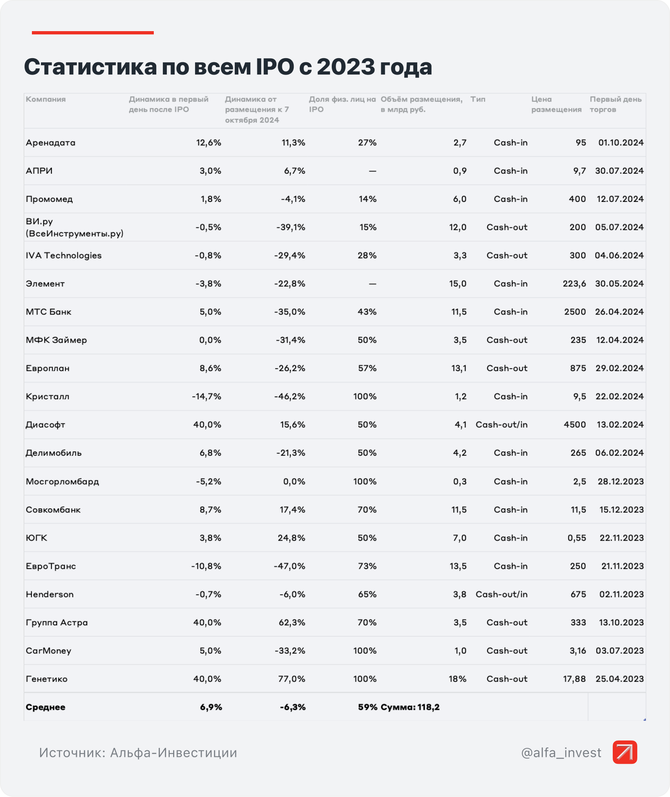The width and height of the screenshot is (670, 797).
Task: Click the IVA Technologies row label
Action: point(64,256)
